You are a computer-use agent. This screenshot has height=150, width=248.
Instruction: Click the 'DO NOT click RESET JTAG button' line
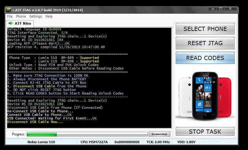[x=41, y=90]
